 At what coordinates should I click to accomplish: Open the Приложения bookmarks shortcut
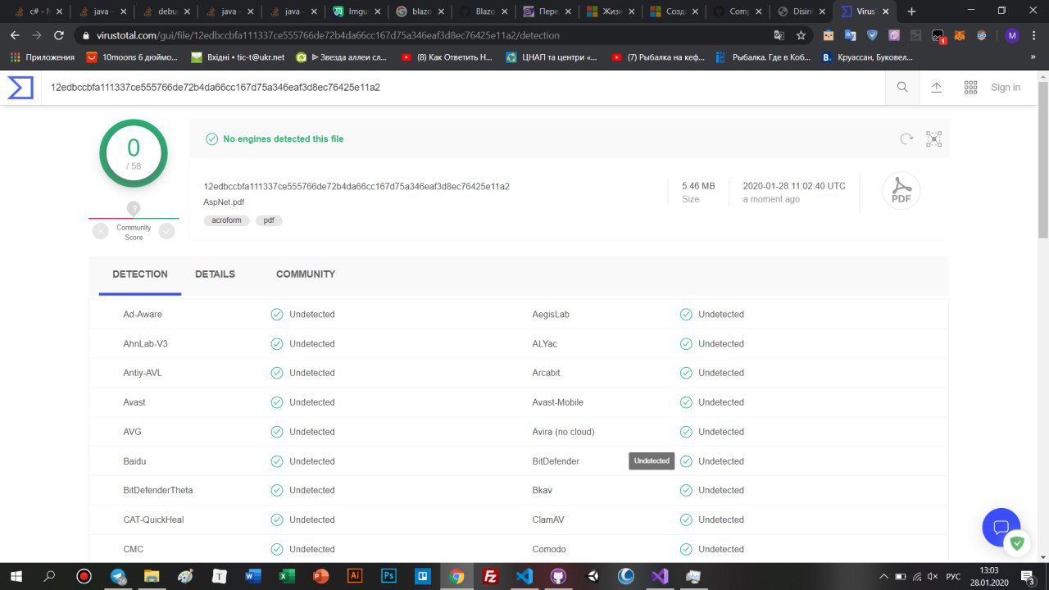point(42,57)
